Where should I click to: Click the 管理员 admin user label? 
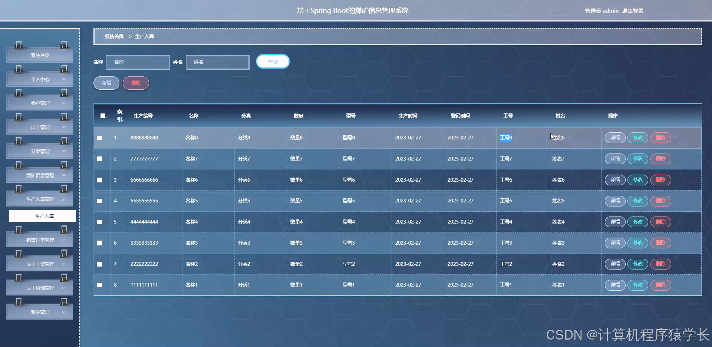click(x=601, y=11)
